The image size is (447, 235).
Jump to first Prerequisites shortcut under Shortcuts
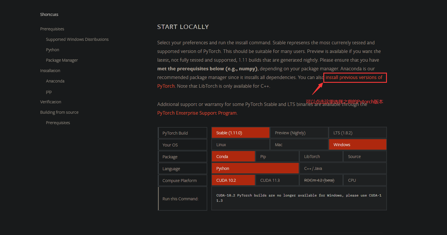(x=52, y=29)
